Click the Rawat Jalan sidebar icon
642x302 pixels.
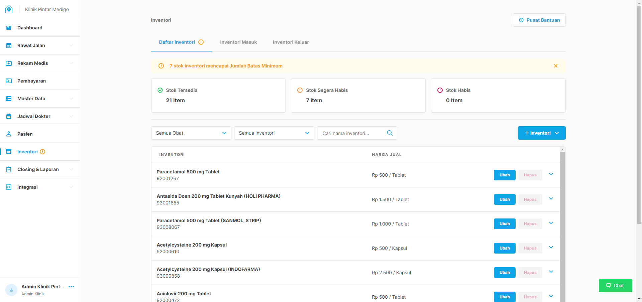[x=9, y=45]
